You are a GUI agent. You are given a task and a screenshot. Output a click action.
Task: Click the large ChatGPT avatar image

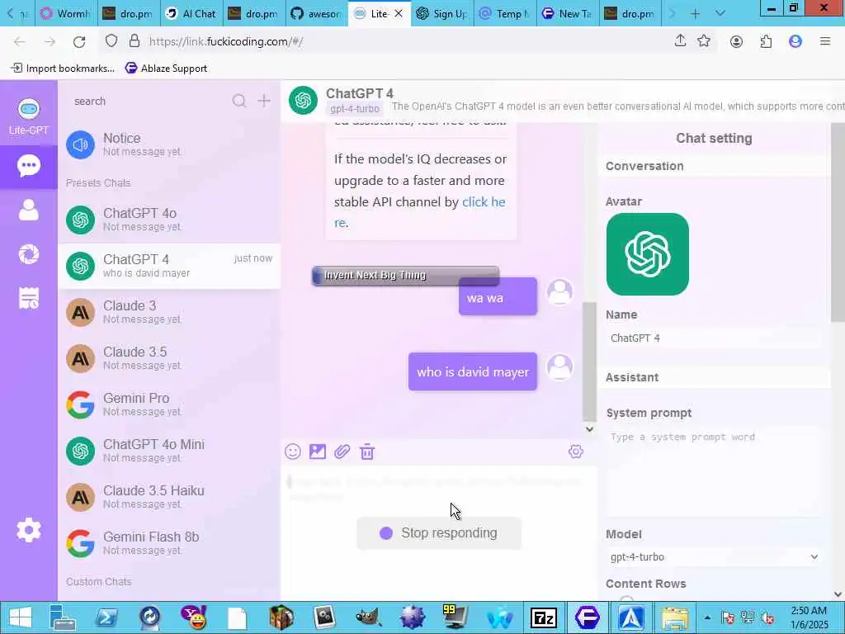pyautogui.click(x=647, y=254)
